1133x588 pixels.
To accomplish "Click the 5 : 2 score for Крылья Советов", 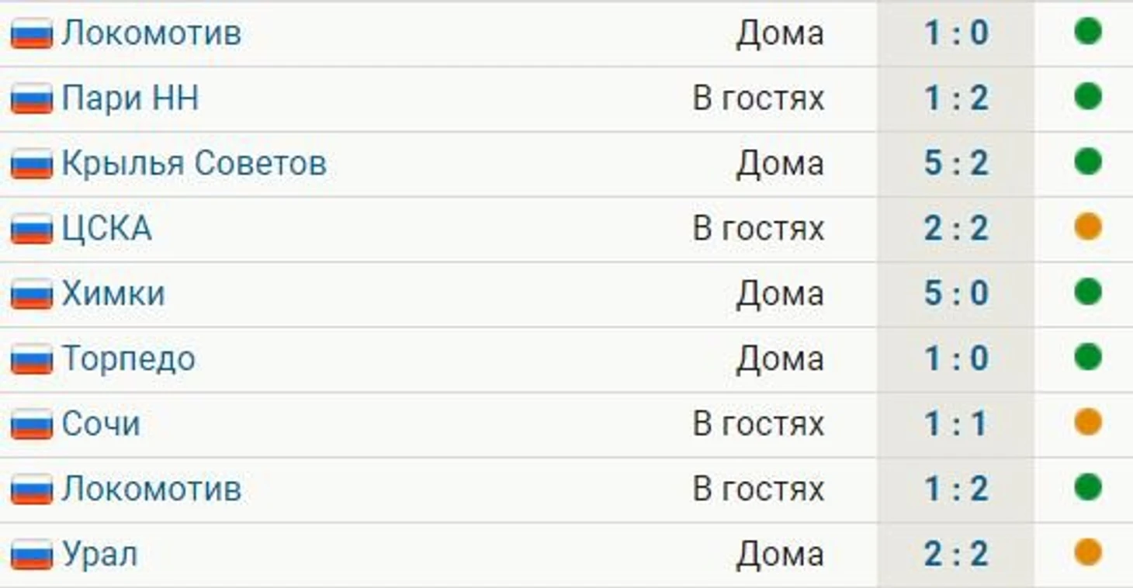I will 956,164.
